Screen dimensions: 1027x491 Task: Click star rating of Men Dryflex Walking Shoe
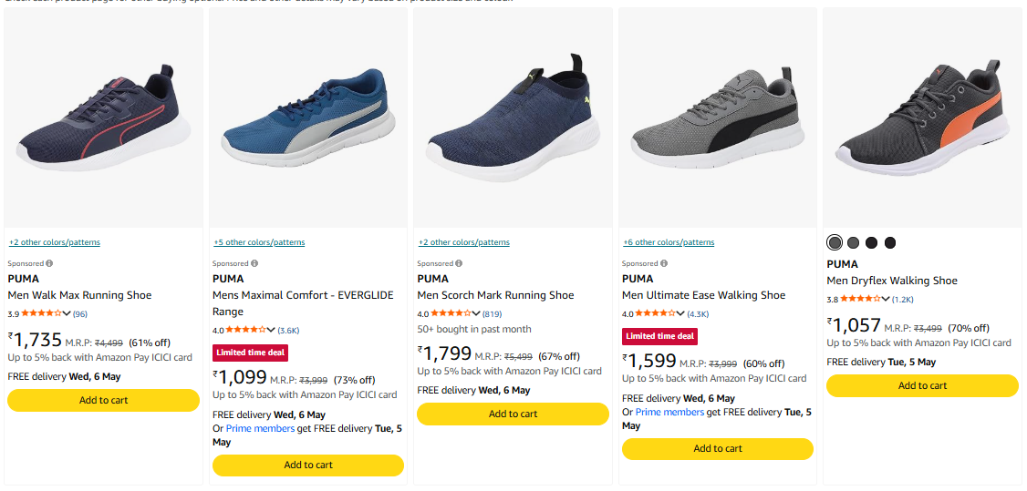861,300
